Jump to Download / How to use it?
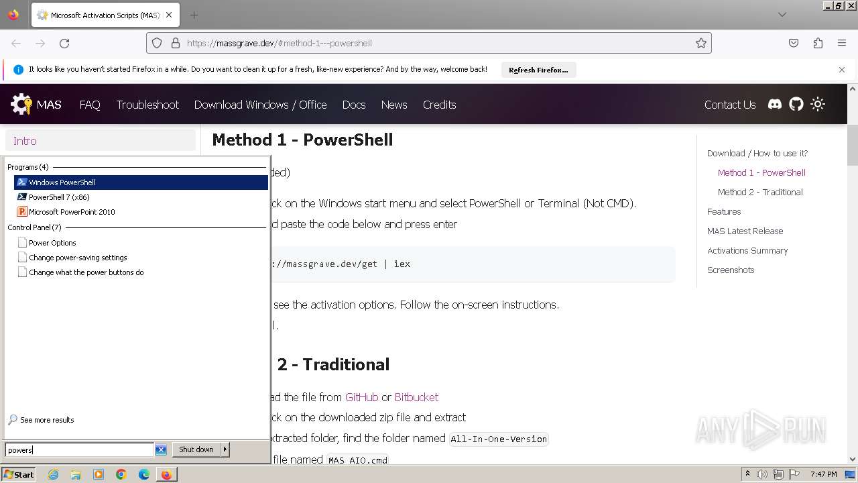Viewport: 858px width, 483px height. (x=757, y=153)
